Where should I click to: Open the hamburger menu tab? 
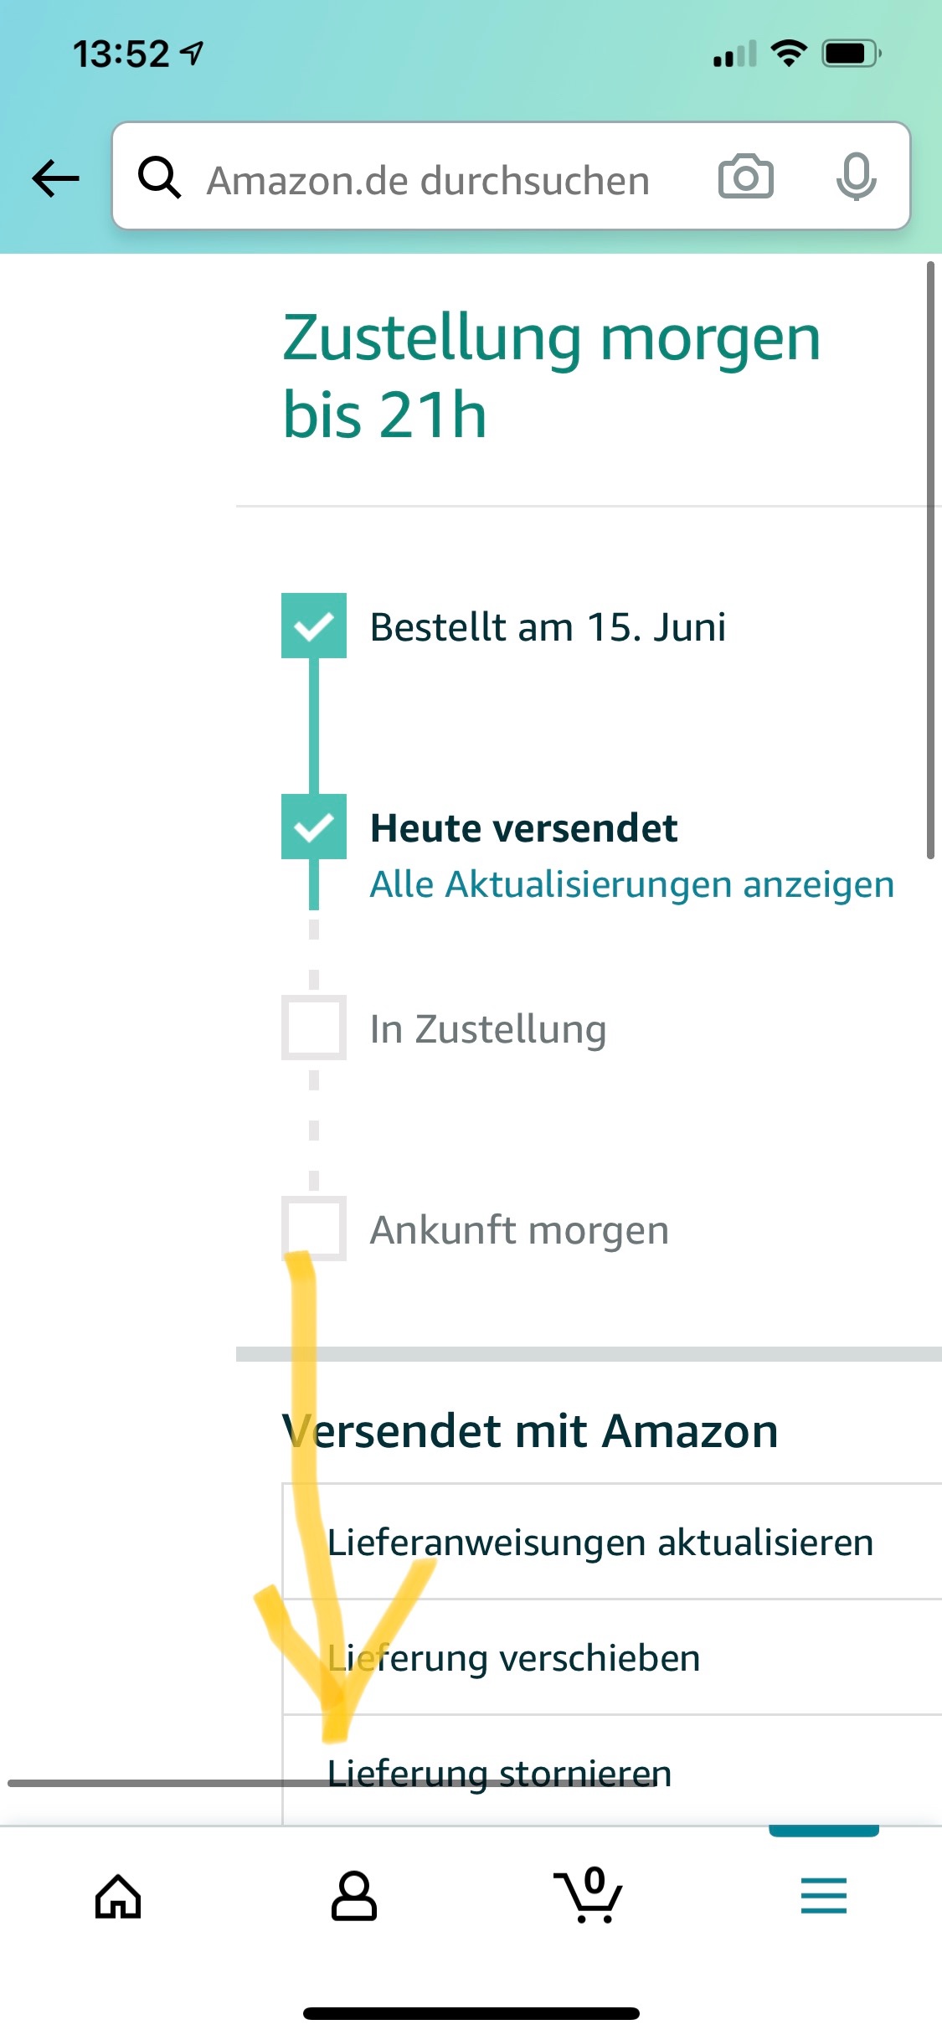click(x=824, y=1896)
